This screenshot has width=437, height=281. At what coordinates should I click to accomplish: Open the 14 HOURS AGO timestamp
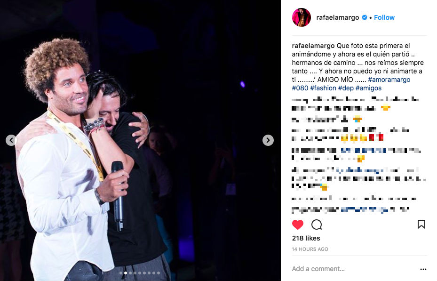(x=310, y=249)
